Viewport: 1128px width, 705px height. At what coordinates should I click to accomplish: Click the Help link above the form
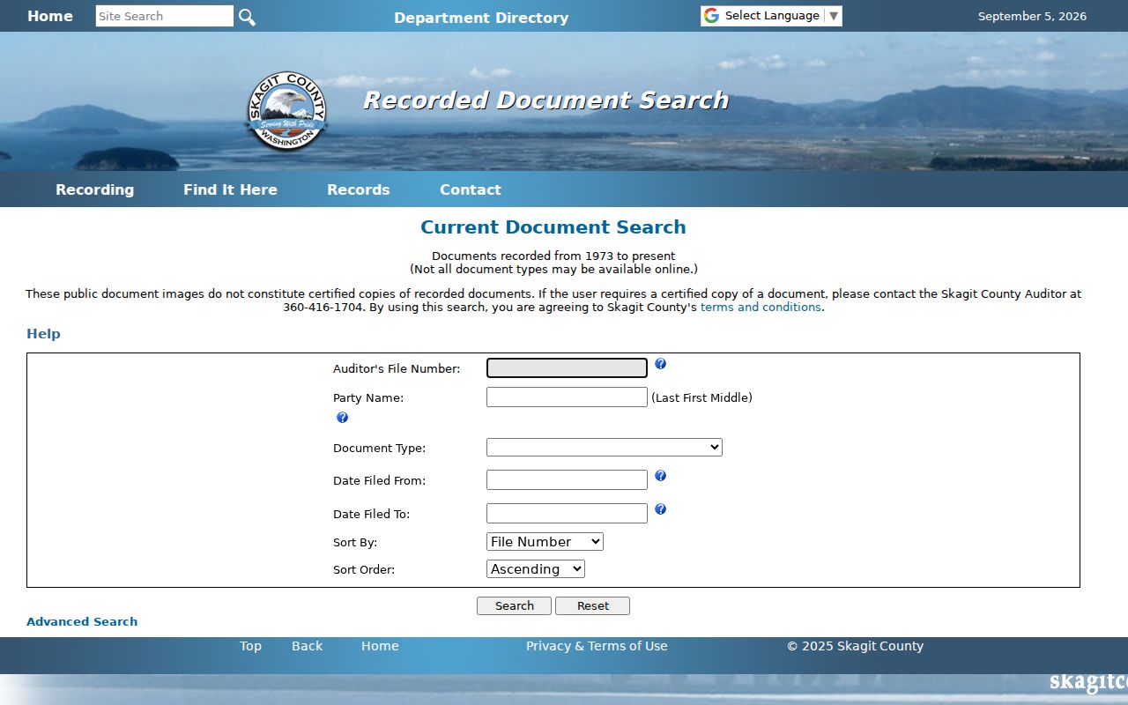click(43, 334)
